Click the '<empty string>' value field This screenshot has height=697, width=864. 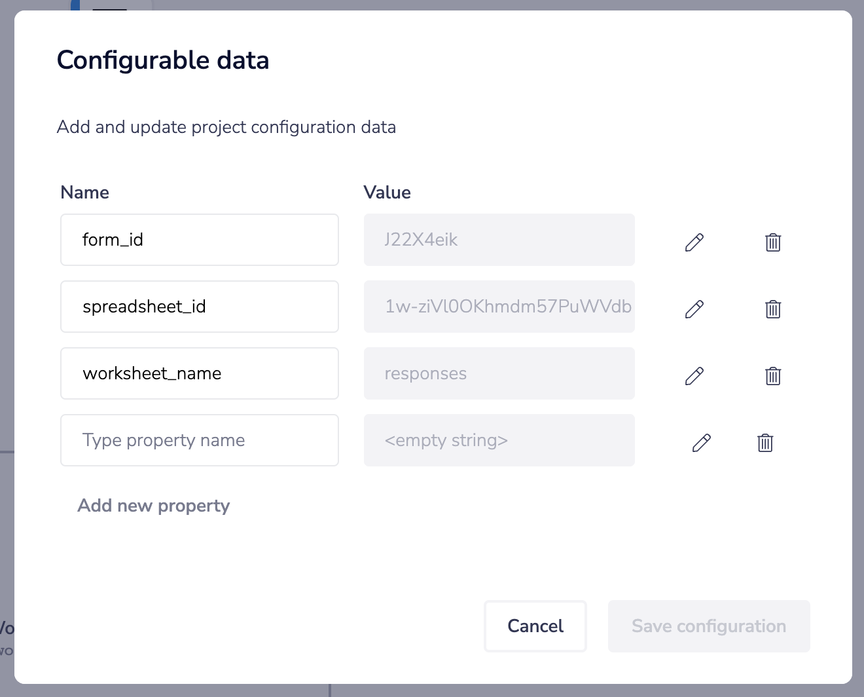tap(499, 440)
